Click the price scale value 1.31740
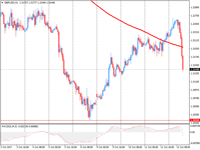Image resolution: width=200 pixels, height=150 pixels. (x=195, y=57)
